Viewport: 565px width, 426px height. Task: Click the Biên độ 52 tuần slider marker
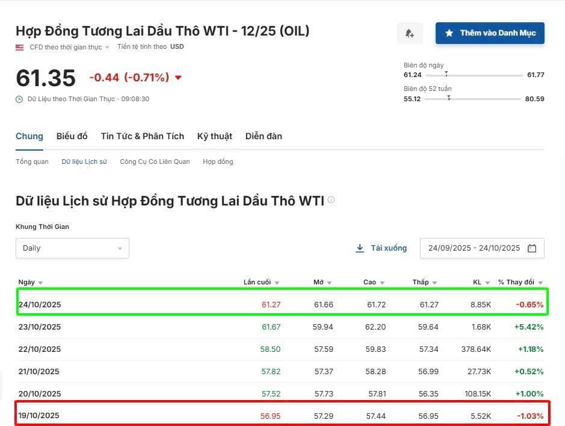click(x=448, y=97)
